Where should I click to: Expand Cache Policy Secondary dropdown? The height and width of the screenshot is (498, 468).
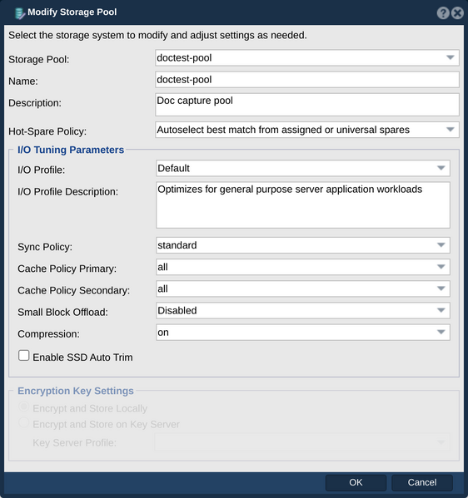pyautogui.click(x=303, y=288)
